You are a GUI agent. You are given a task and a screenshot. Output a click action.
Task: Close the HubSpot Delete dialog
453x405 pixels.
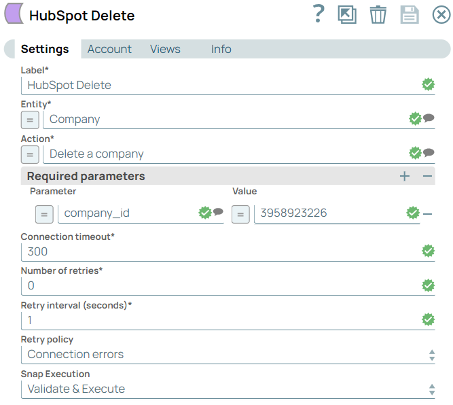click(x=441, y=14)
